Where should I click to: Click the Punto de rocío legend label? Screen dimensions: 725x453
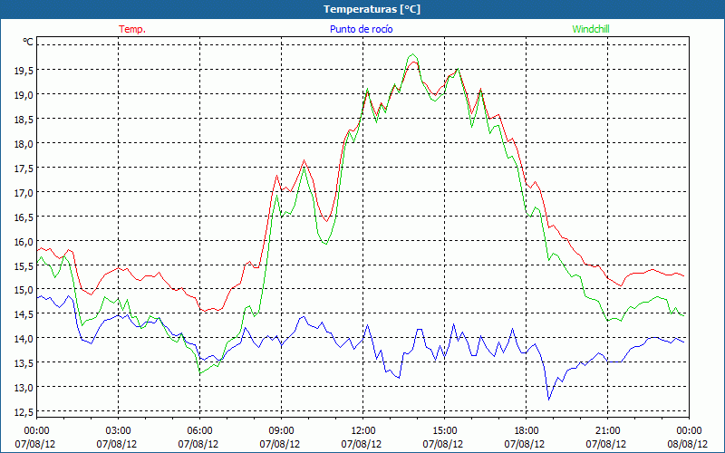point(361,29)
